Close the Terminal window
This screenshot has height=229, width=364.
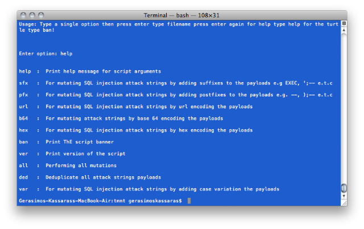(23, 15)
